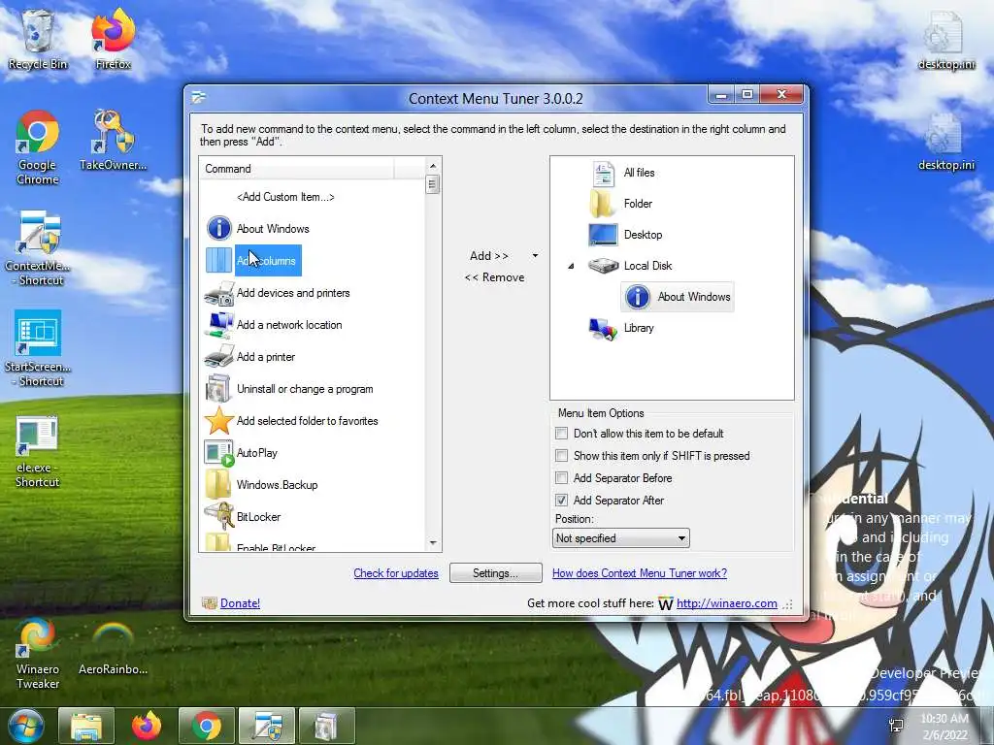
Task: Click the taskbar clock showing 10:30 AM
Action: [944, 727]
